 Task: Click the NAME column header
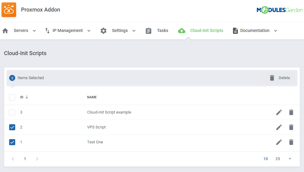(92, 97)
